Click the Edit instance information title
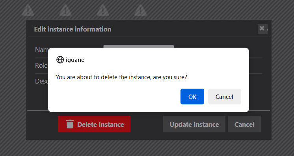Image resolution: width=294 pixels, height=156 pixels. pyautogui.click(x=73, y=29)
